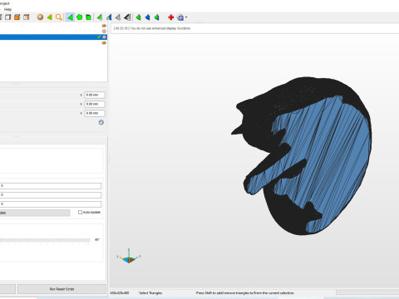The width and height of the screenshot is (399, 299).
Task: Click the orange icon in the first tree row
Action: (104, 26)
